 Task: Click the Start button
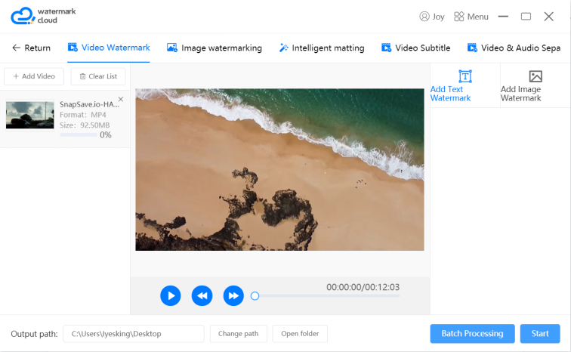(x=540, y=334)
